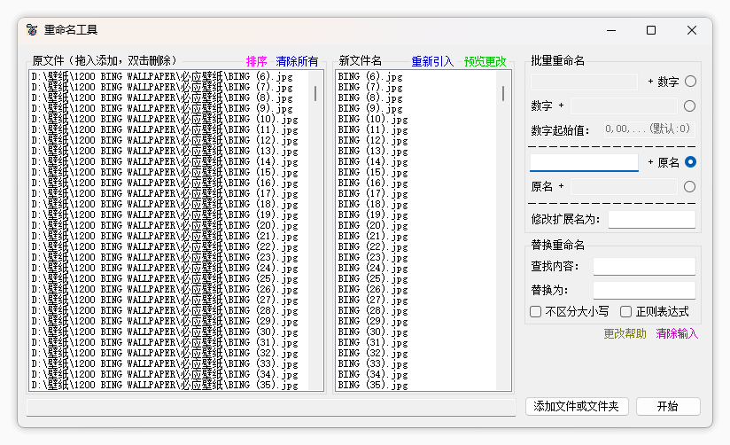Click the 替换为 input field
The height and width of the screenshot is (445, 730).
pos(644,290)
